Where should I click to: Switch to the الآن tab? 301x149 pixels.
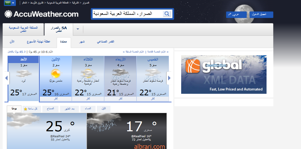pyautogui.click(x=12, y=42)
